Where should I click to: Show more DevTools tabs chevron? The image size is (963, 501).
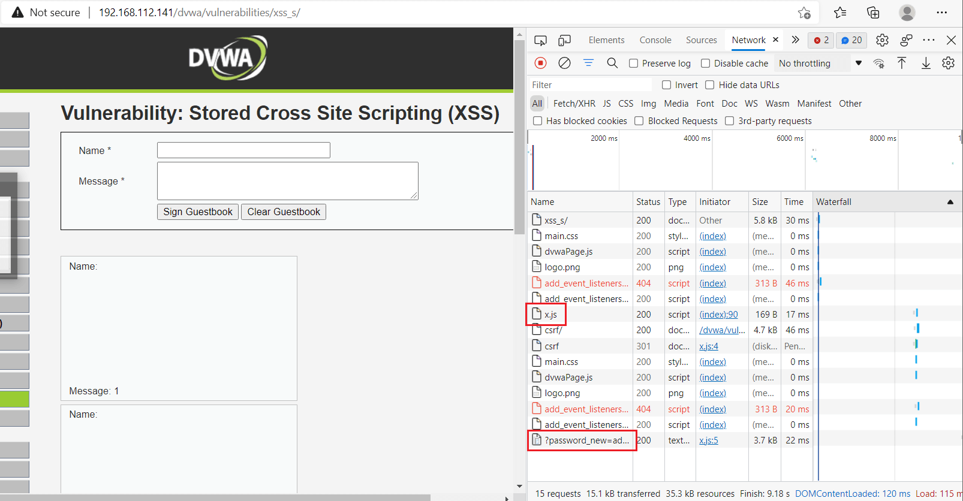[795, 40]
